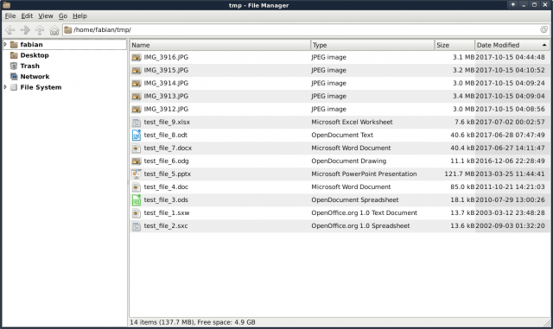Click the 'Microsoft PowerPoint Presentation' type cell
Image resolution: width=553 pixels, height=329 pixels.
click(x=364, y=174)
